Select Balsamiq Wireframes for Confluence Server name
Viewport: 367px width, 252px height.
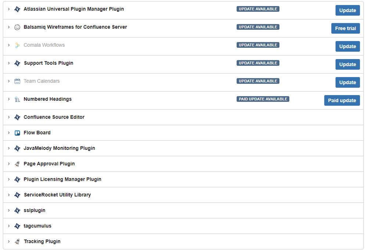(x=75, y=27)
